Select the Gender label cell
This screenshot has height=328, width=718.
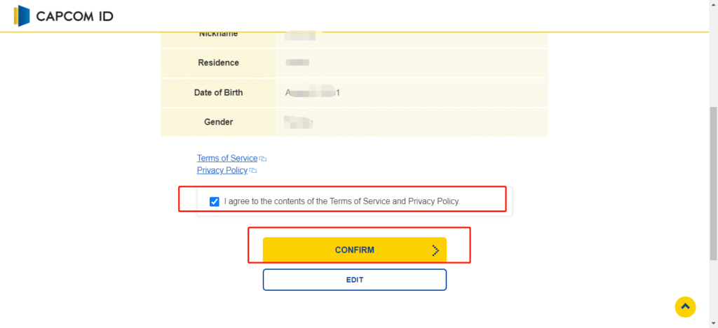pos(219,122)
